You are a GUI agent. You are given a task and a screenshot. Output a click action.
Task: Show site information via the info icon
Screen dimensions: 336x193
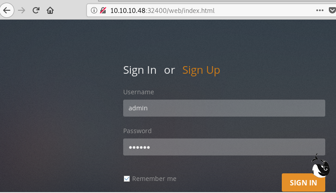pos(94,10)
